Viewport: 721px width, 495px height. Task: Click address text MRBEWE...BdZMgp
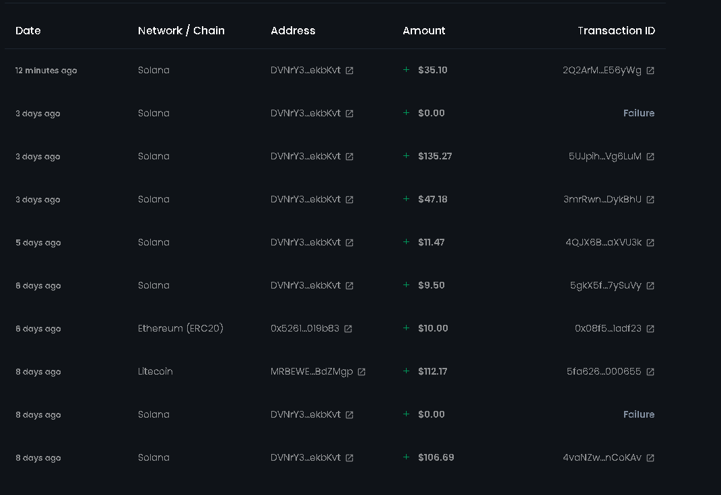(312, 371)
